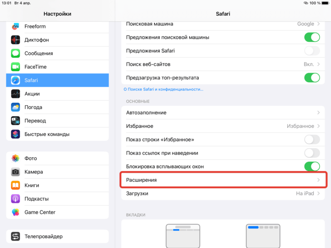The width and height of the screenshot is (331, 248).
Task: Enable Предложения Safari switch
Action: (x=312, y=51)
